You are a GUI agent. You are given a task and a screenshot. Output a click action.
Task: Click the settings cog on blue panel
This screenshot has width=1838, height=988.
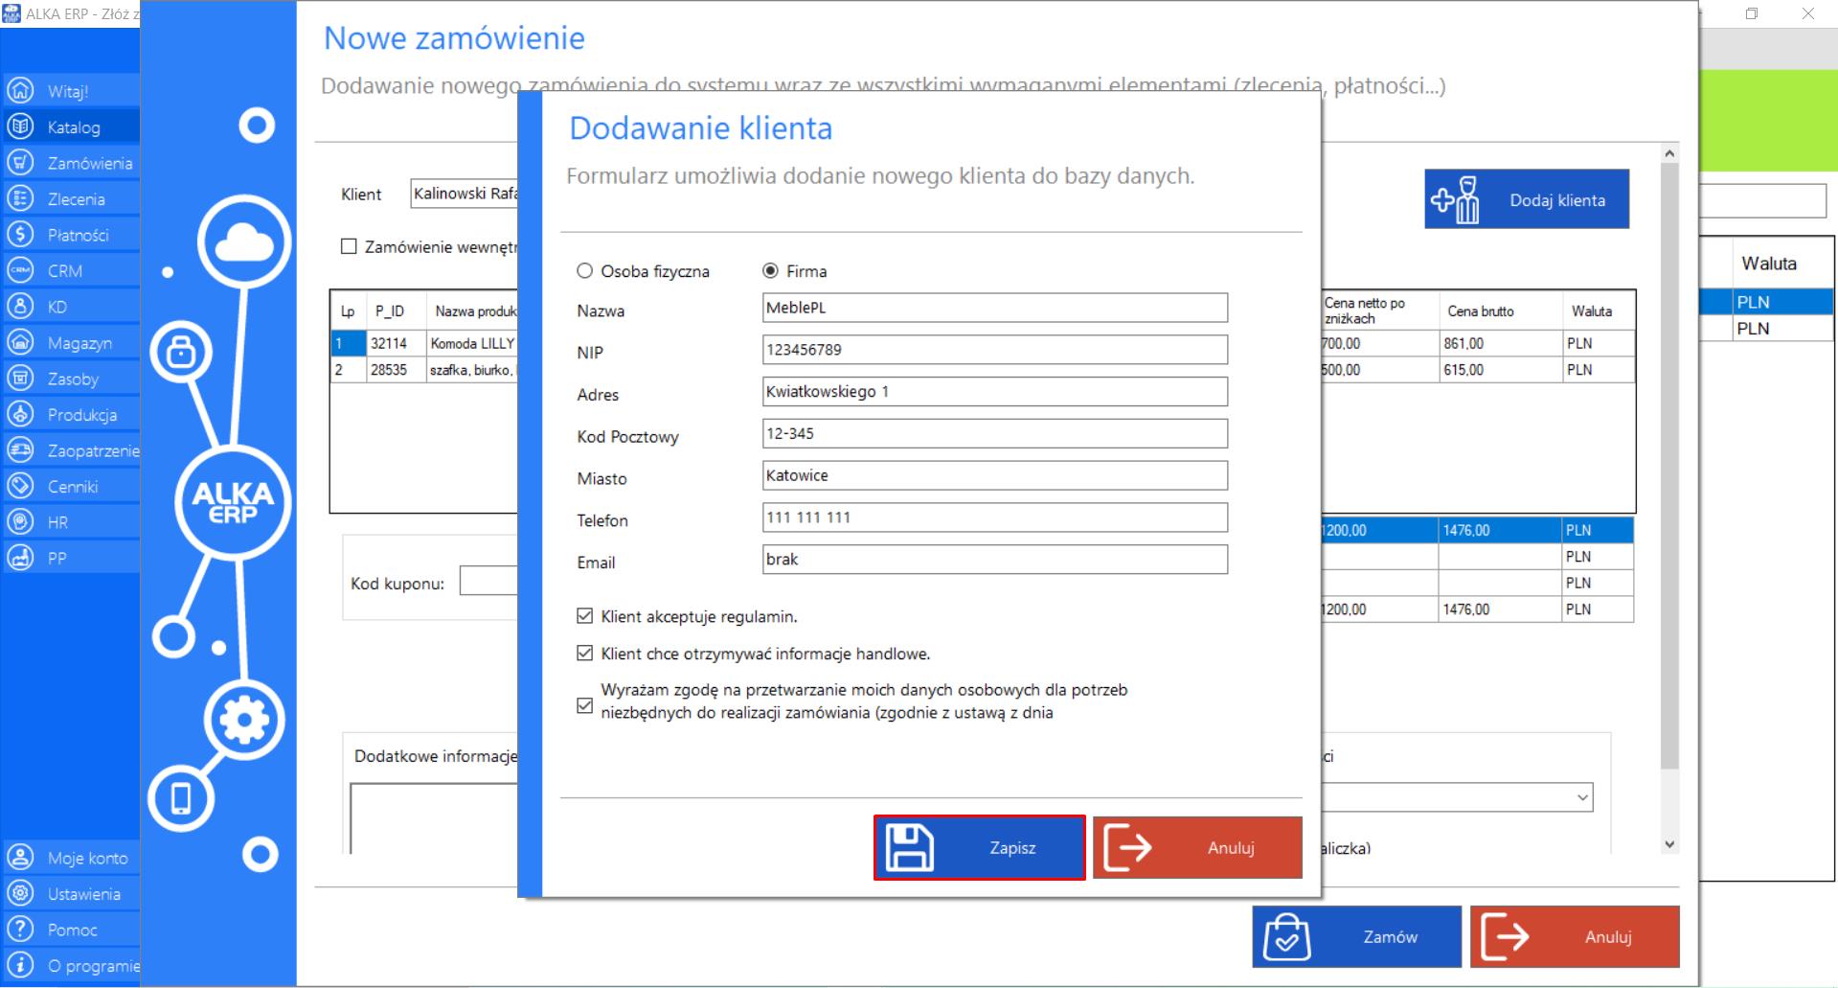click(x=244, y=720)
